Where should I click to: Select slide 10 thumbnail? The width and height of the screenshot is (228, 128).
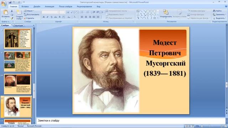(17, 84)
